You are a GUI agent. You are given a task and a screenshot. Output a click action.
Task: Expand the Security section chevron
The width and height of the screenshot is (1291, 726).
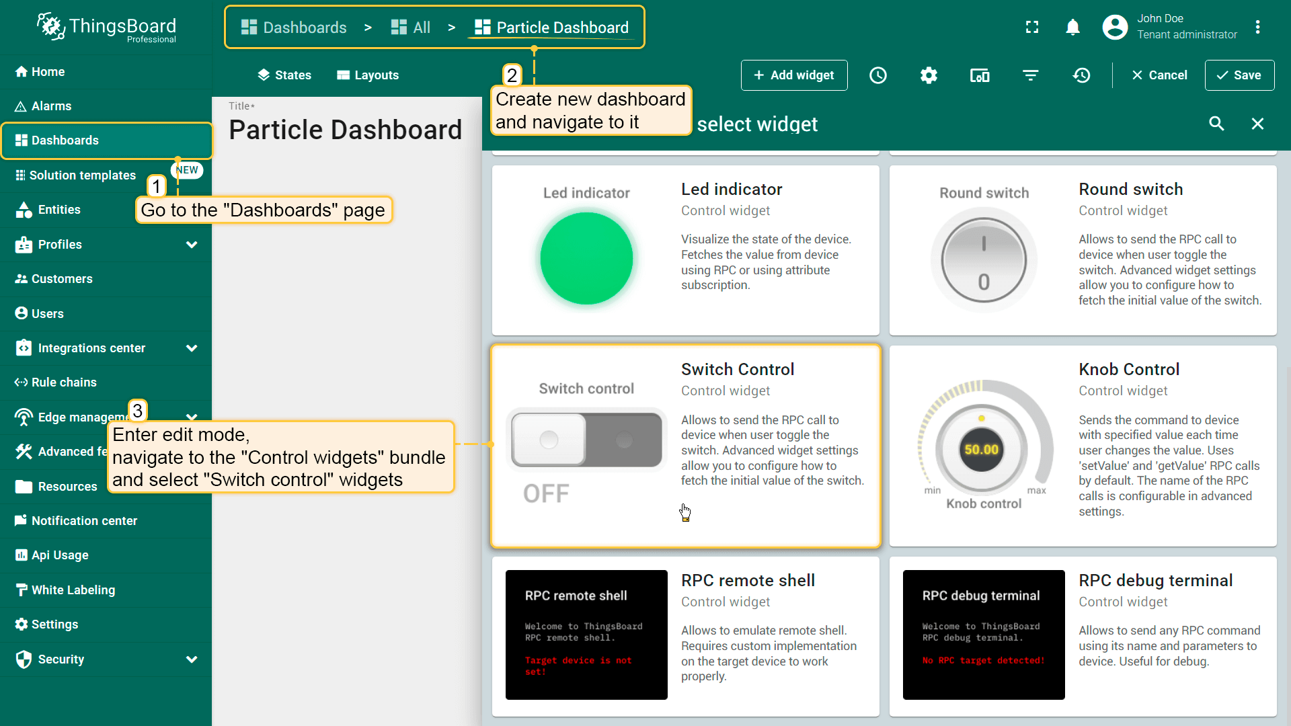(192, 659)
